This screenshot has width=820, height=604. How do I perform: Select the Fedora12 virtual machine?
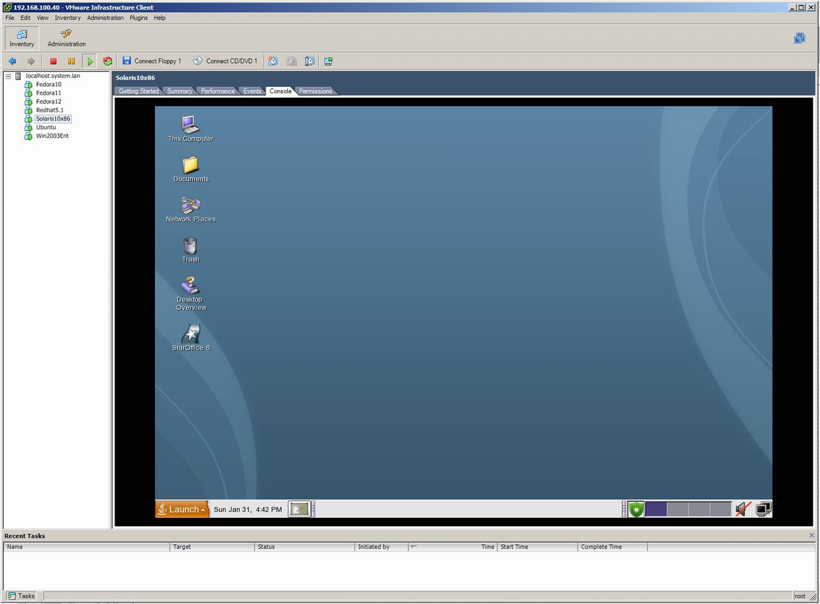pyautogui.click(x=48, y=102)
